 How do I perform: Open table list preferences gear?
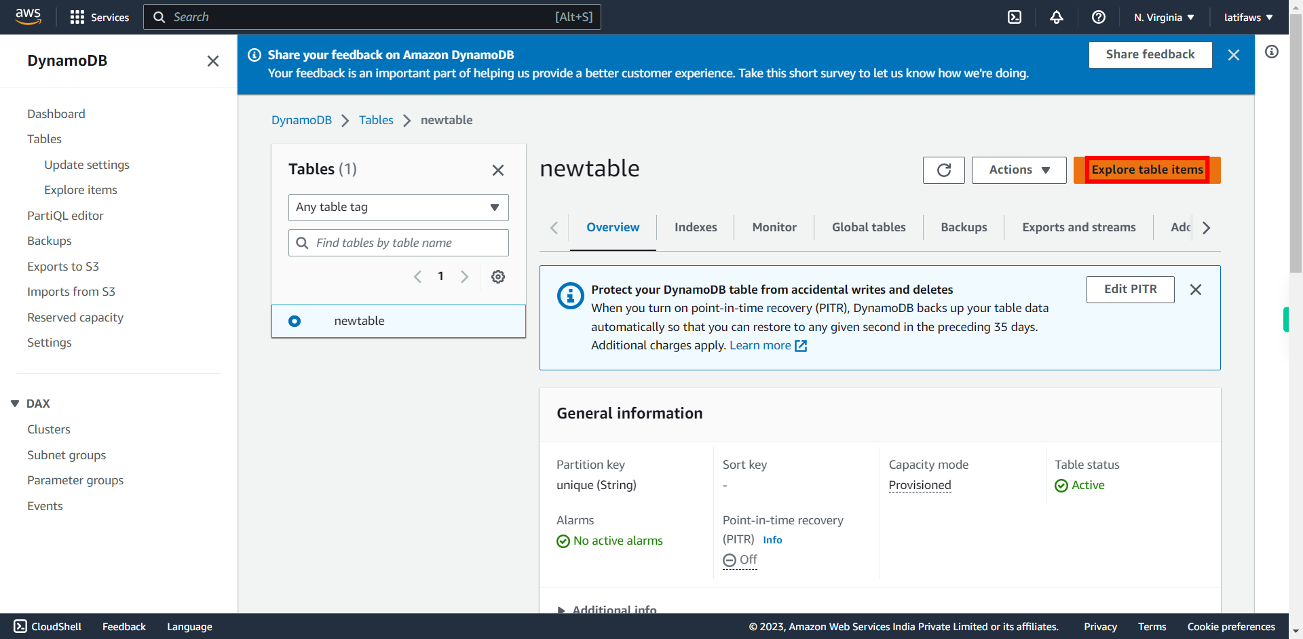pos(498,277)
